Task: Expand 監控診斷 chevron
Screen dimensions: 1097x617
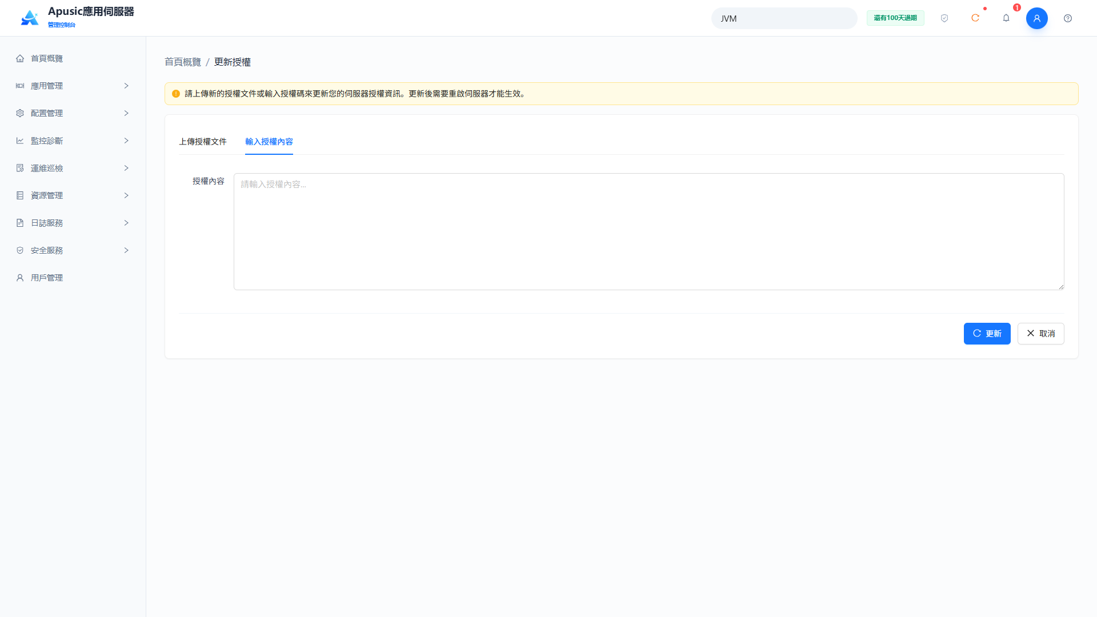Action: pos(126,141)
